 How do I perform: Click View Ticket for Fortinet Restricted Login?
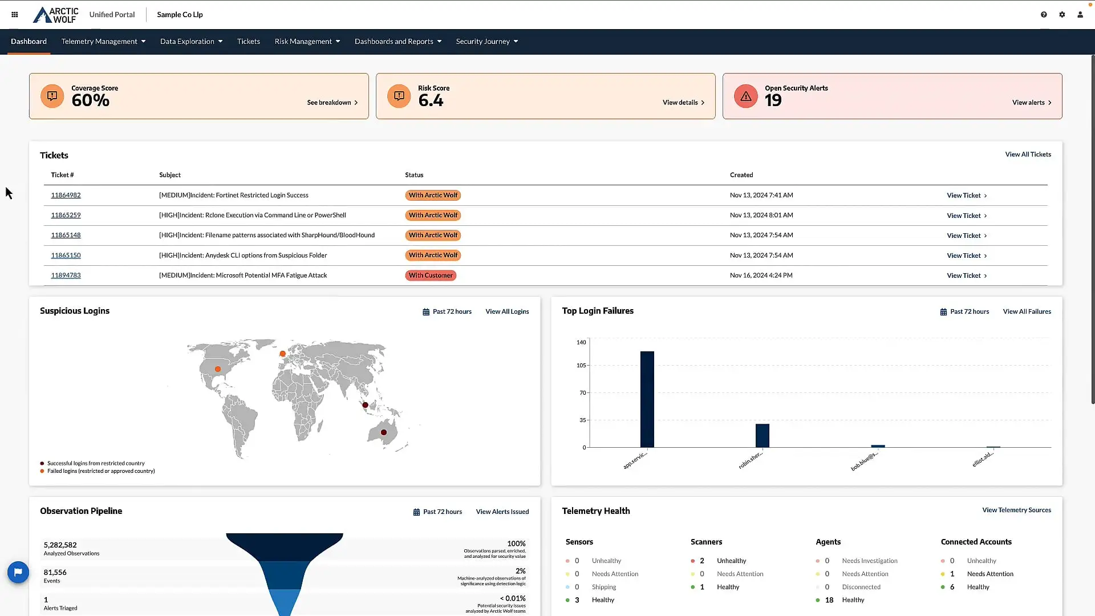pos(967,196)
